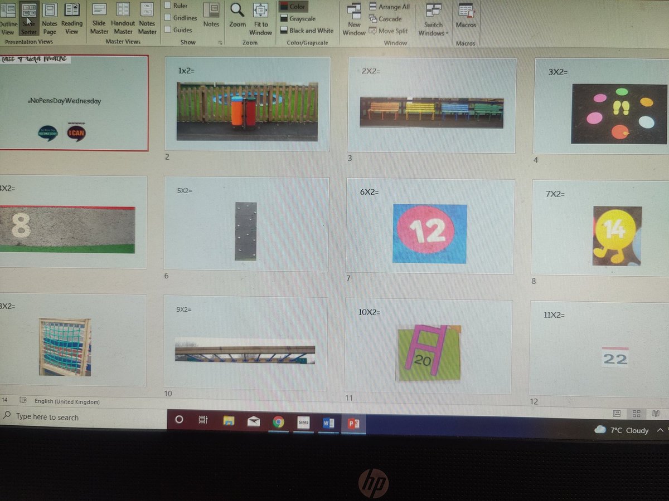
Task: Click the PowerPoint taskbar icon
Action: [353, 424]
